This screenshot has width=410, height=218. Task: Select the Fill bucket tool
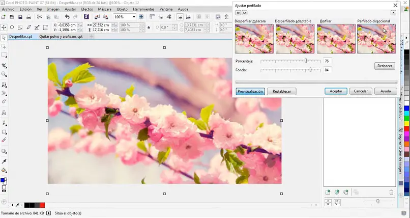pyautogui.click(x=4, y=170)
